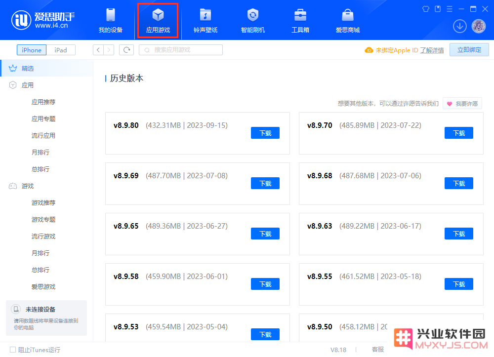Viewport: 494px width, 357px height.
Task: Open the 铃声壁纸 music folder icon
Action: coord(206,15)
